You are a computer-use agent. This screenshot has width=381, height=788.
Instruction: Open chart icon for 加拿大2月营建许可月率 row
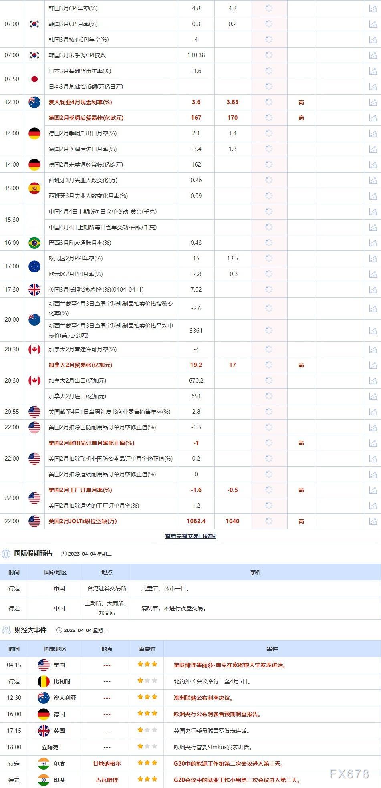point(373,349)
